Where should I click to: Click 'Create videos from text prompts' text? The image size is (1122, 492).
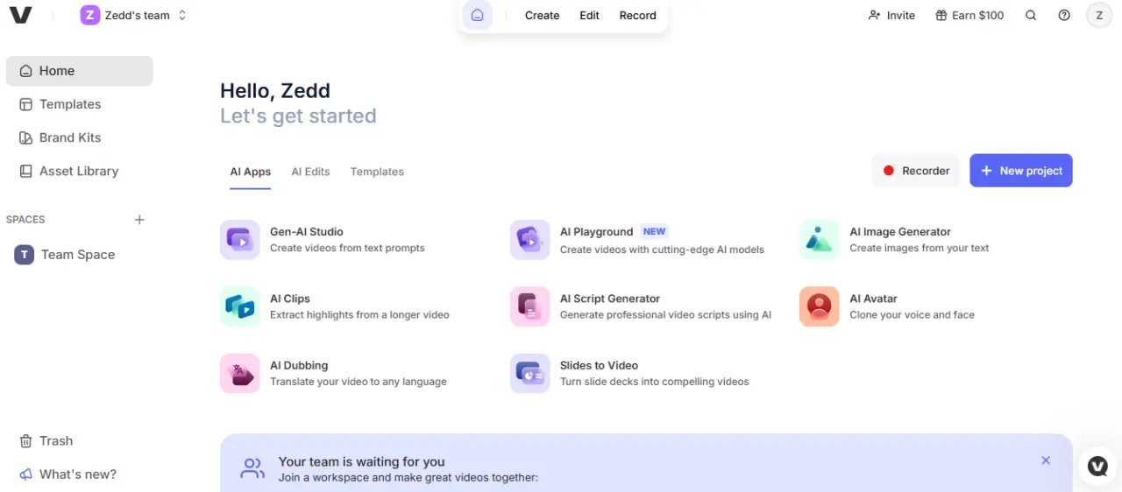point(347,248)
